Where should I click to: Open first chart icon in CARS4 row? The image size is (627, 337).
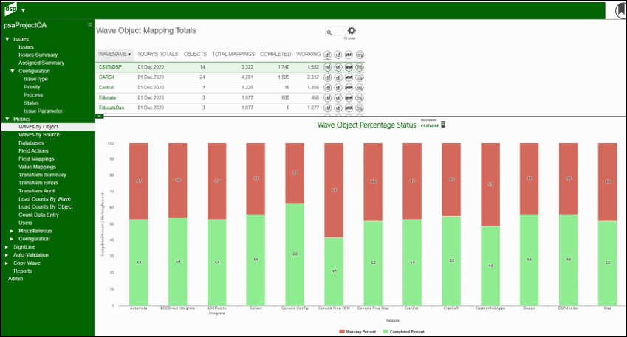click(327, 77)
